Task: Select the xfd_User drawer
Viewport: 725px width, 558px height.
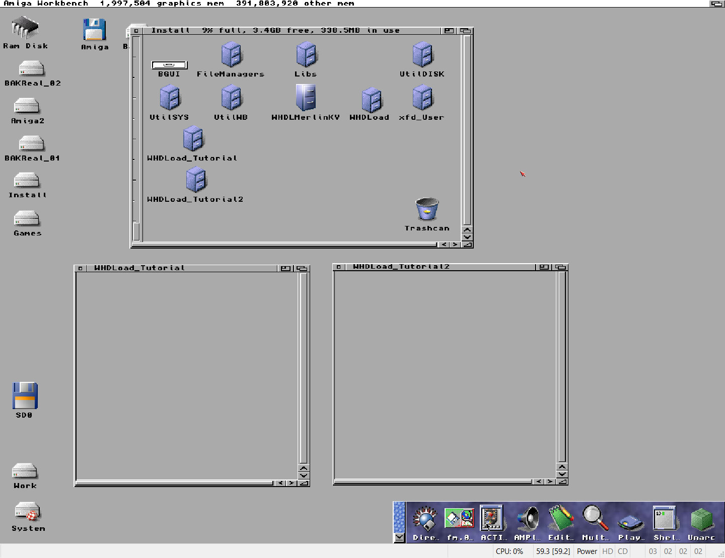Action: pos(422,98)
